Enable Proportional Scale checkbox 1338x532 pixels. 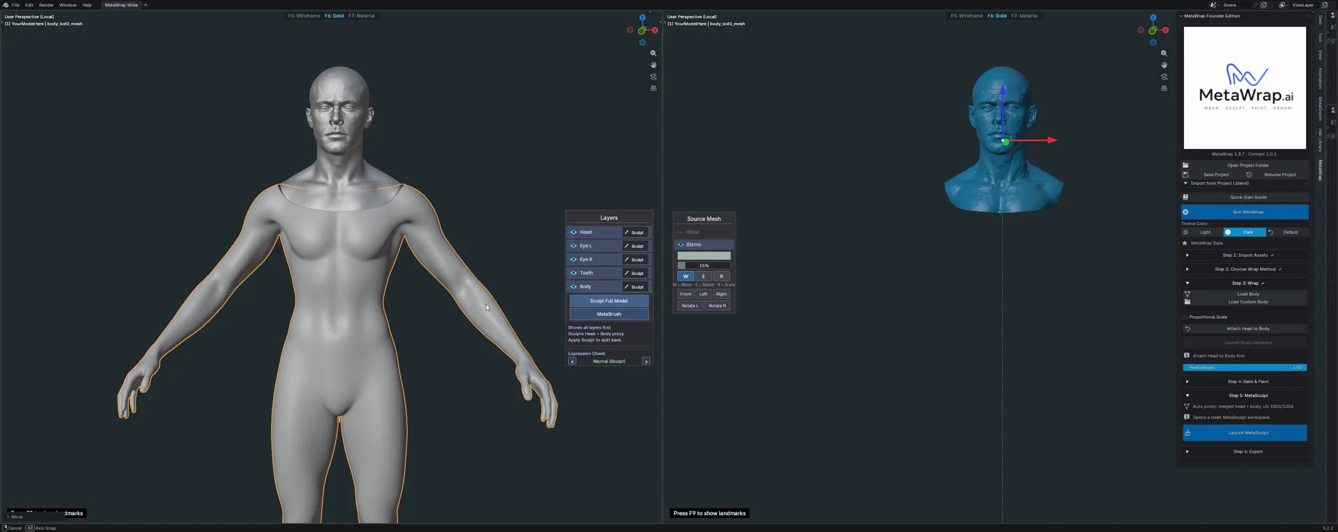click(1185, 317)
